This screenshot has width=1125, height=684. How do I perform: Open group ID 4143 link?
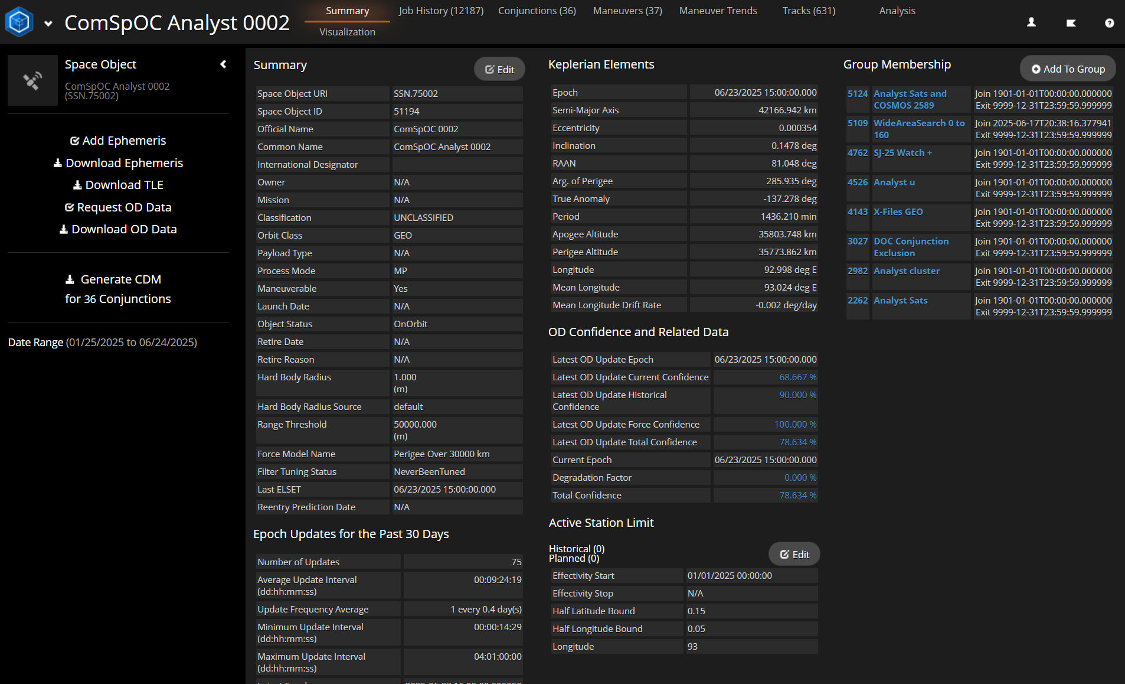point(858,211)
